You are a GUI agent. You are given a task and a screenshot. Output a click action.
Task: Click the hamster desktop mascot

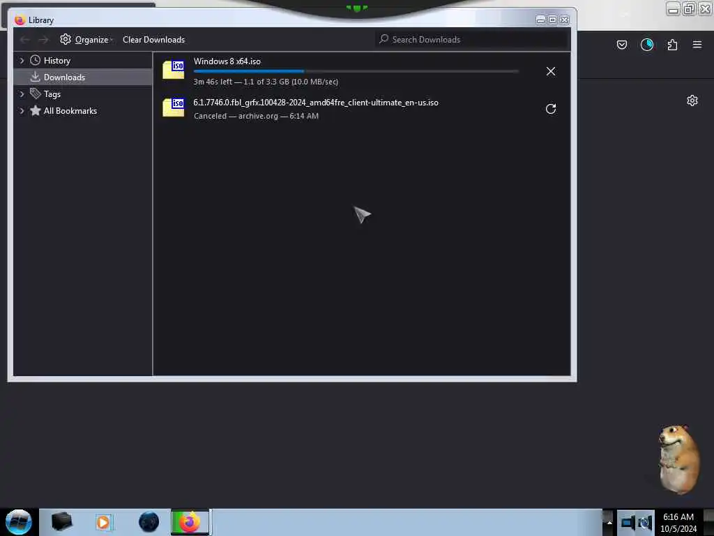[678, 459]
